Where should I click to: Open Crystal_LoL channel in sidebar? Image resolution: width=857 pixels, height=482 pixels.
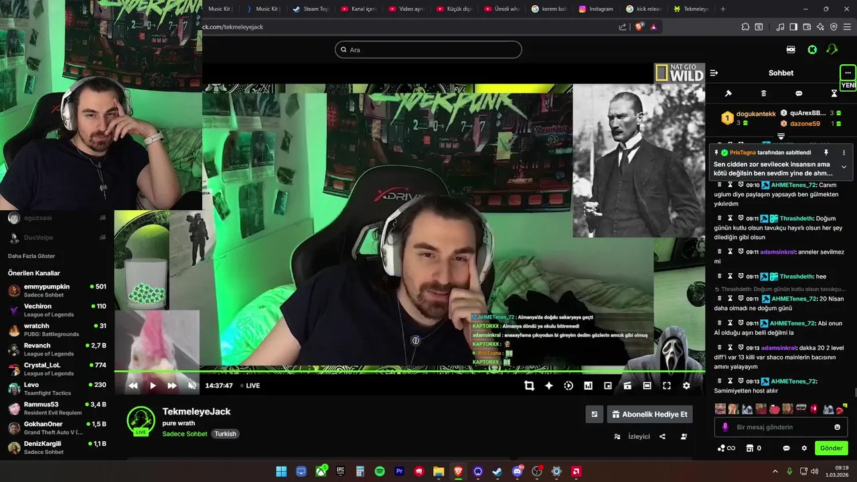(57, 369)
